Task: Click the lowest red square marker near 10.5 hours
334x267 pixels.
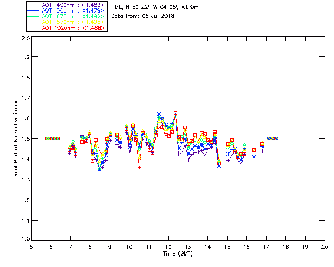Action: 139,169
